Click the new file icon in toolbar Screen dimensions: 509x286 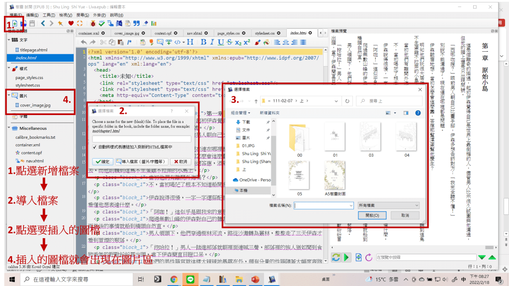[14, 23]
